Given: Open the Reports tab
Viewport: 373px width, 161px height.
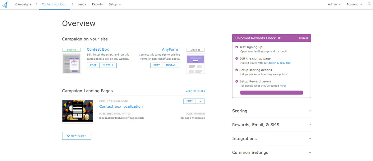Looking at the screenshot, I should 97,4.
